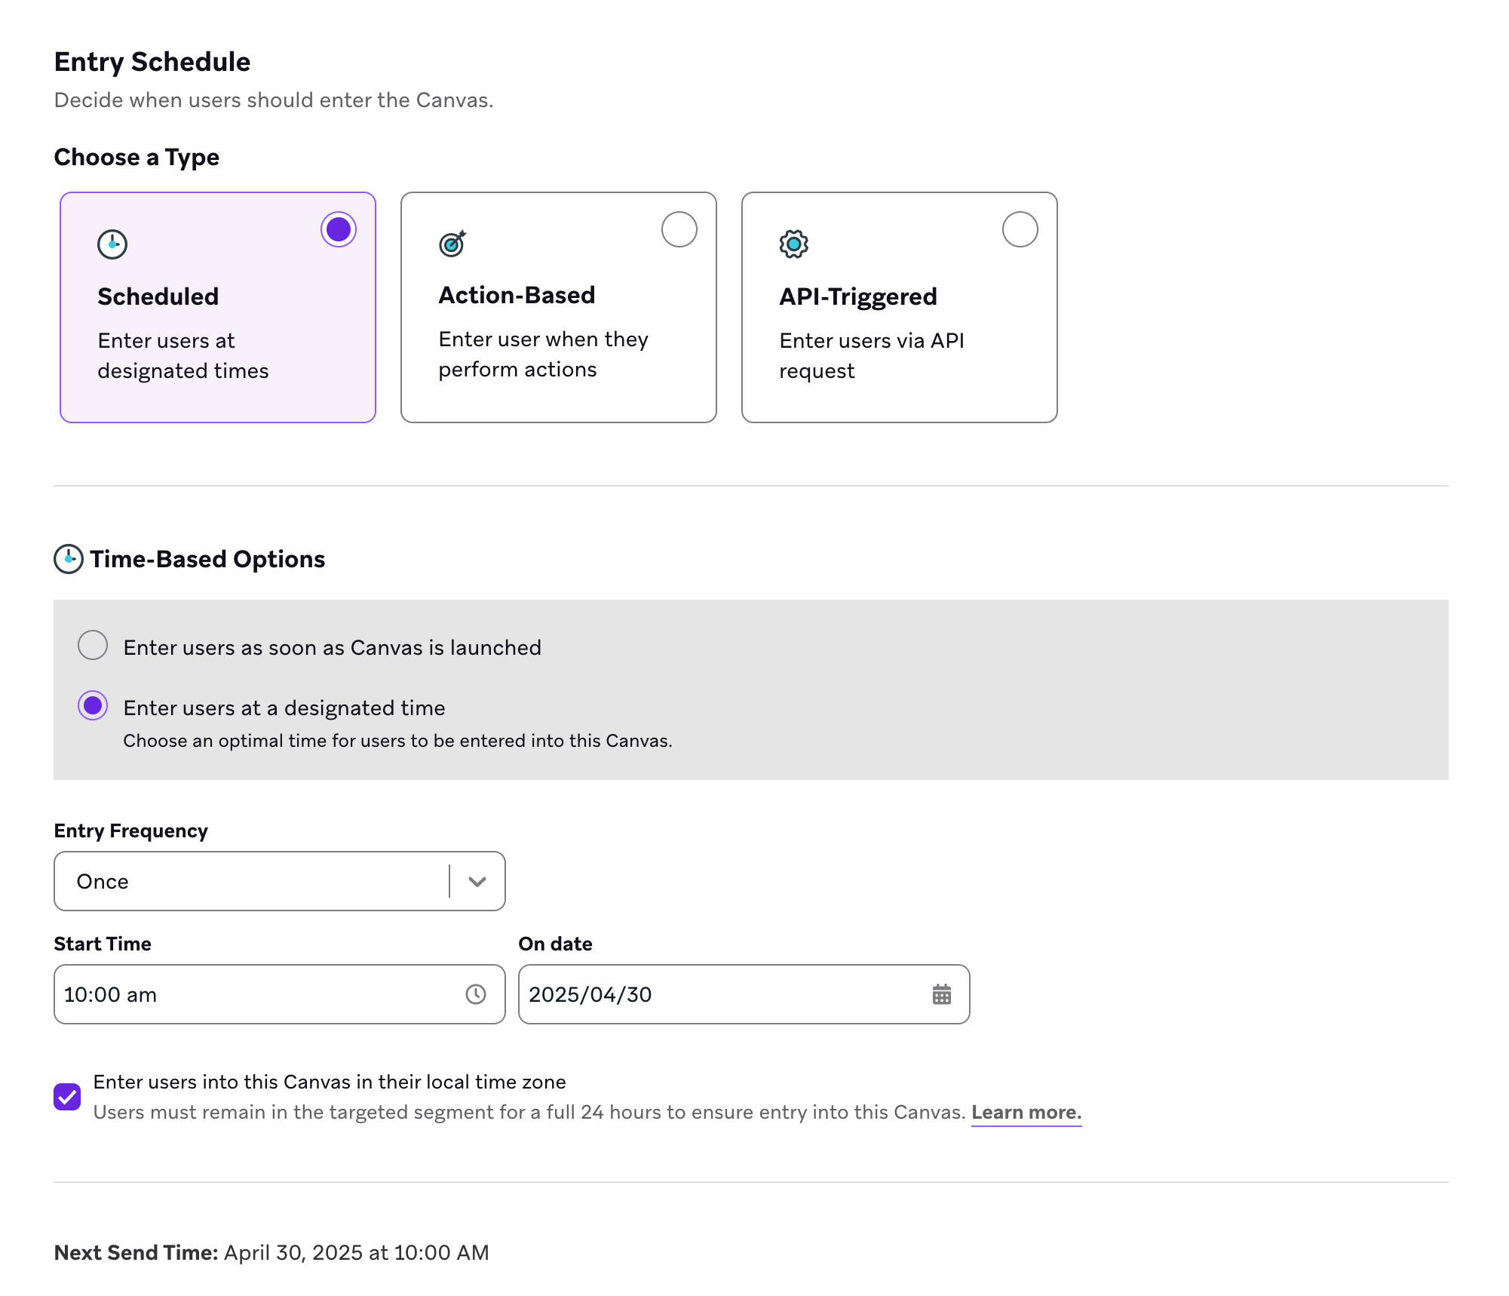This screenshot has height=1296, width=1509.
Task: Expand the Entry Frequency dropdown chevron
Action: click(x=477, y=881)
